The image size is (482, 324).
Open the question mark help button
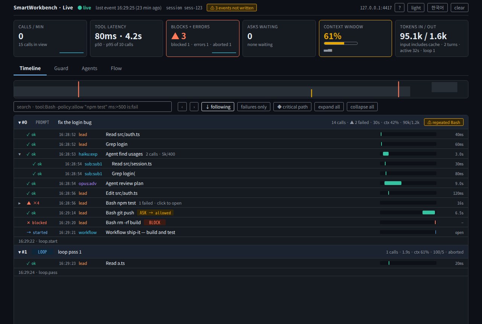point(399,8)
